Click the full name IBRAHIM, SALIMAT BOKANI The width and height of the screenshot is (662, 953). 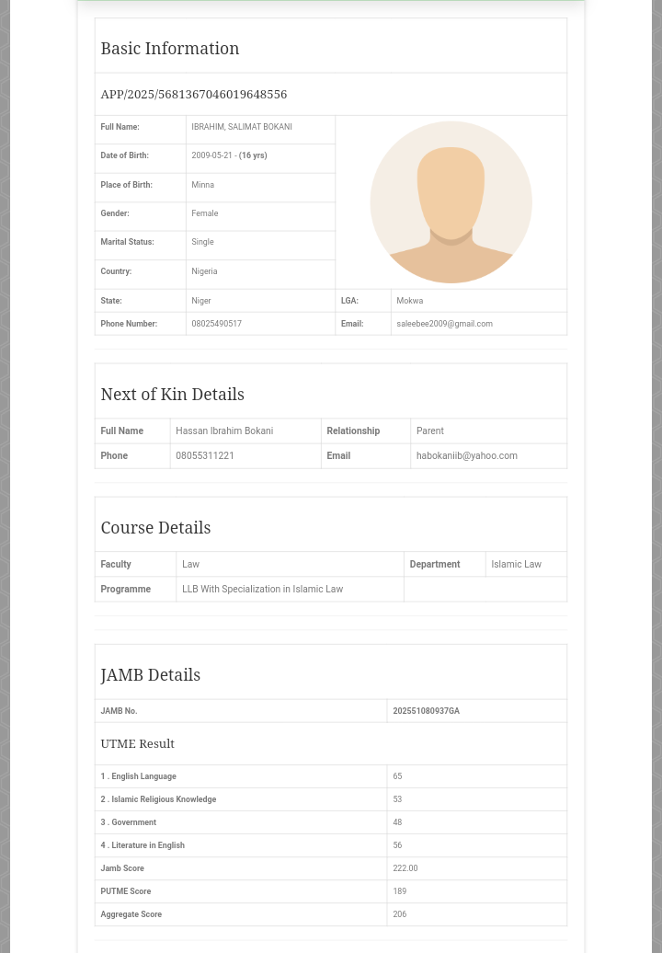tap(241, 127)
